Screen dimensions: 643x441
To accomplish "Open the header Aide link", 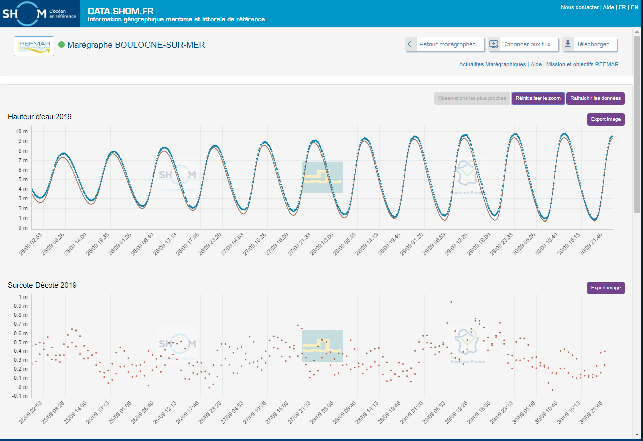I will point(608,7).
